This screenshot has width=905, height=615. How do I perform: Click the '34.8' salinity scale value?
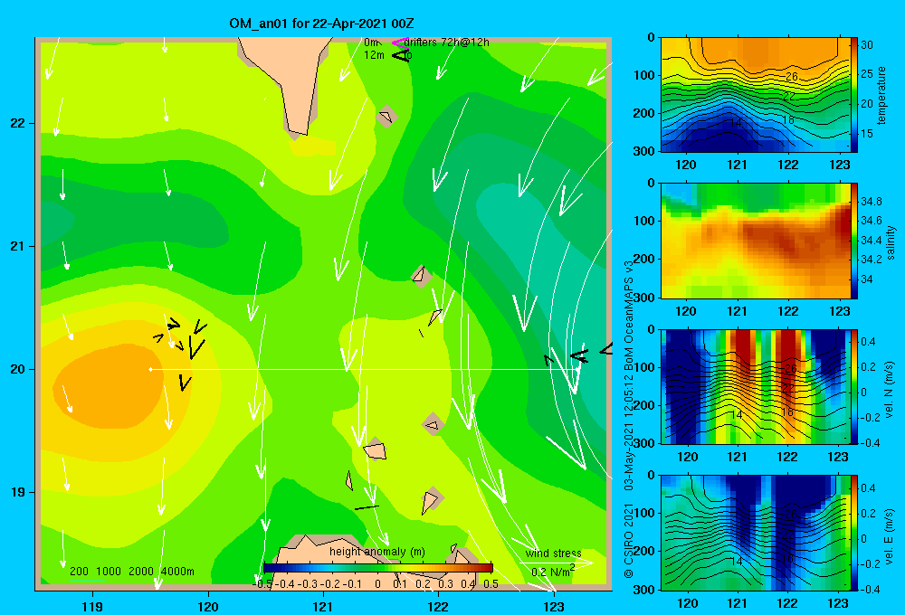pyautogui.click(x=871, y=202)
